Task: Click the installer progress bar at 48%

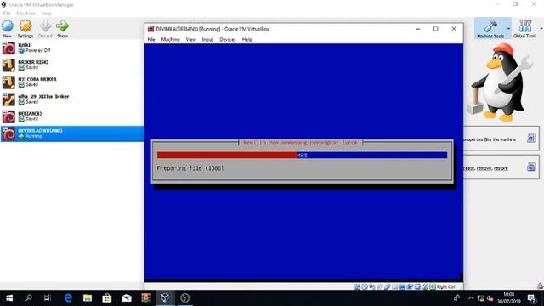Action: [303, 155]
